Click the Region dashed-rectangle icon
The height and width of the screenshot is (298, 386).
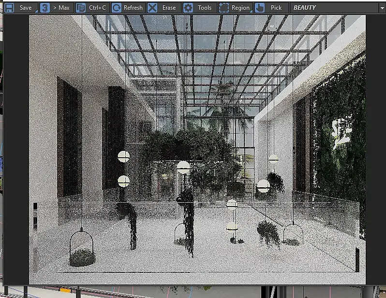coord(224,8)
